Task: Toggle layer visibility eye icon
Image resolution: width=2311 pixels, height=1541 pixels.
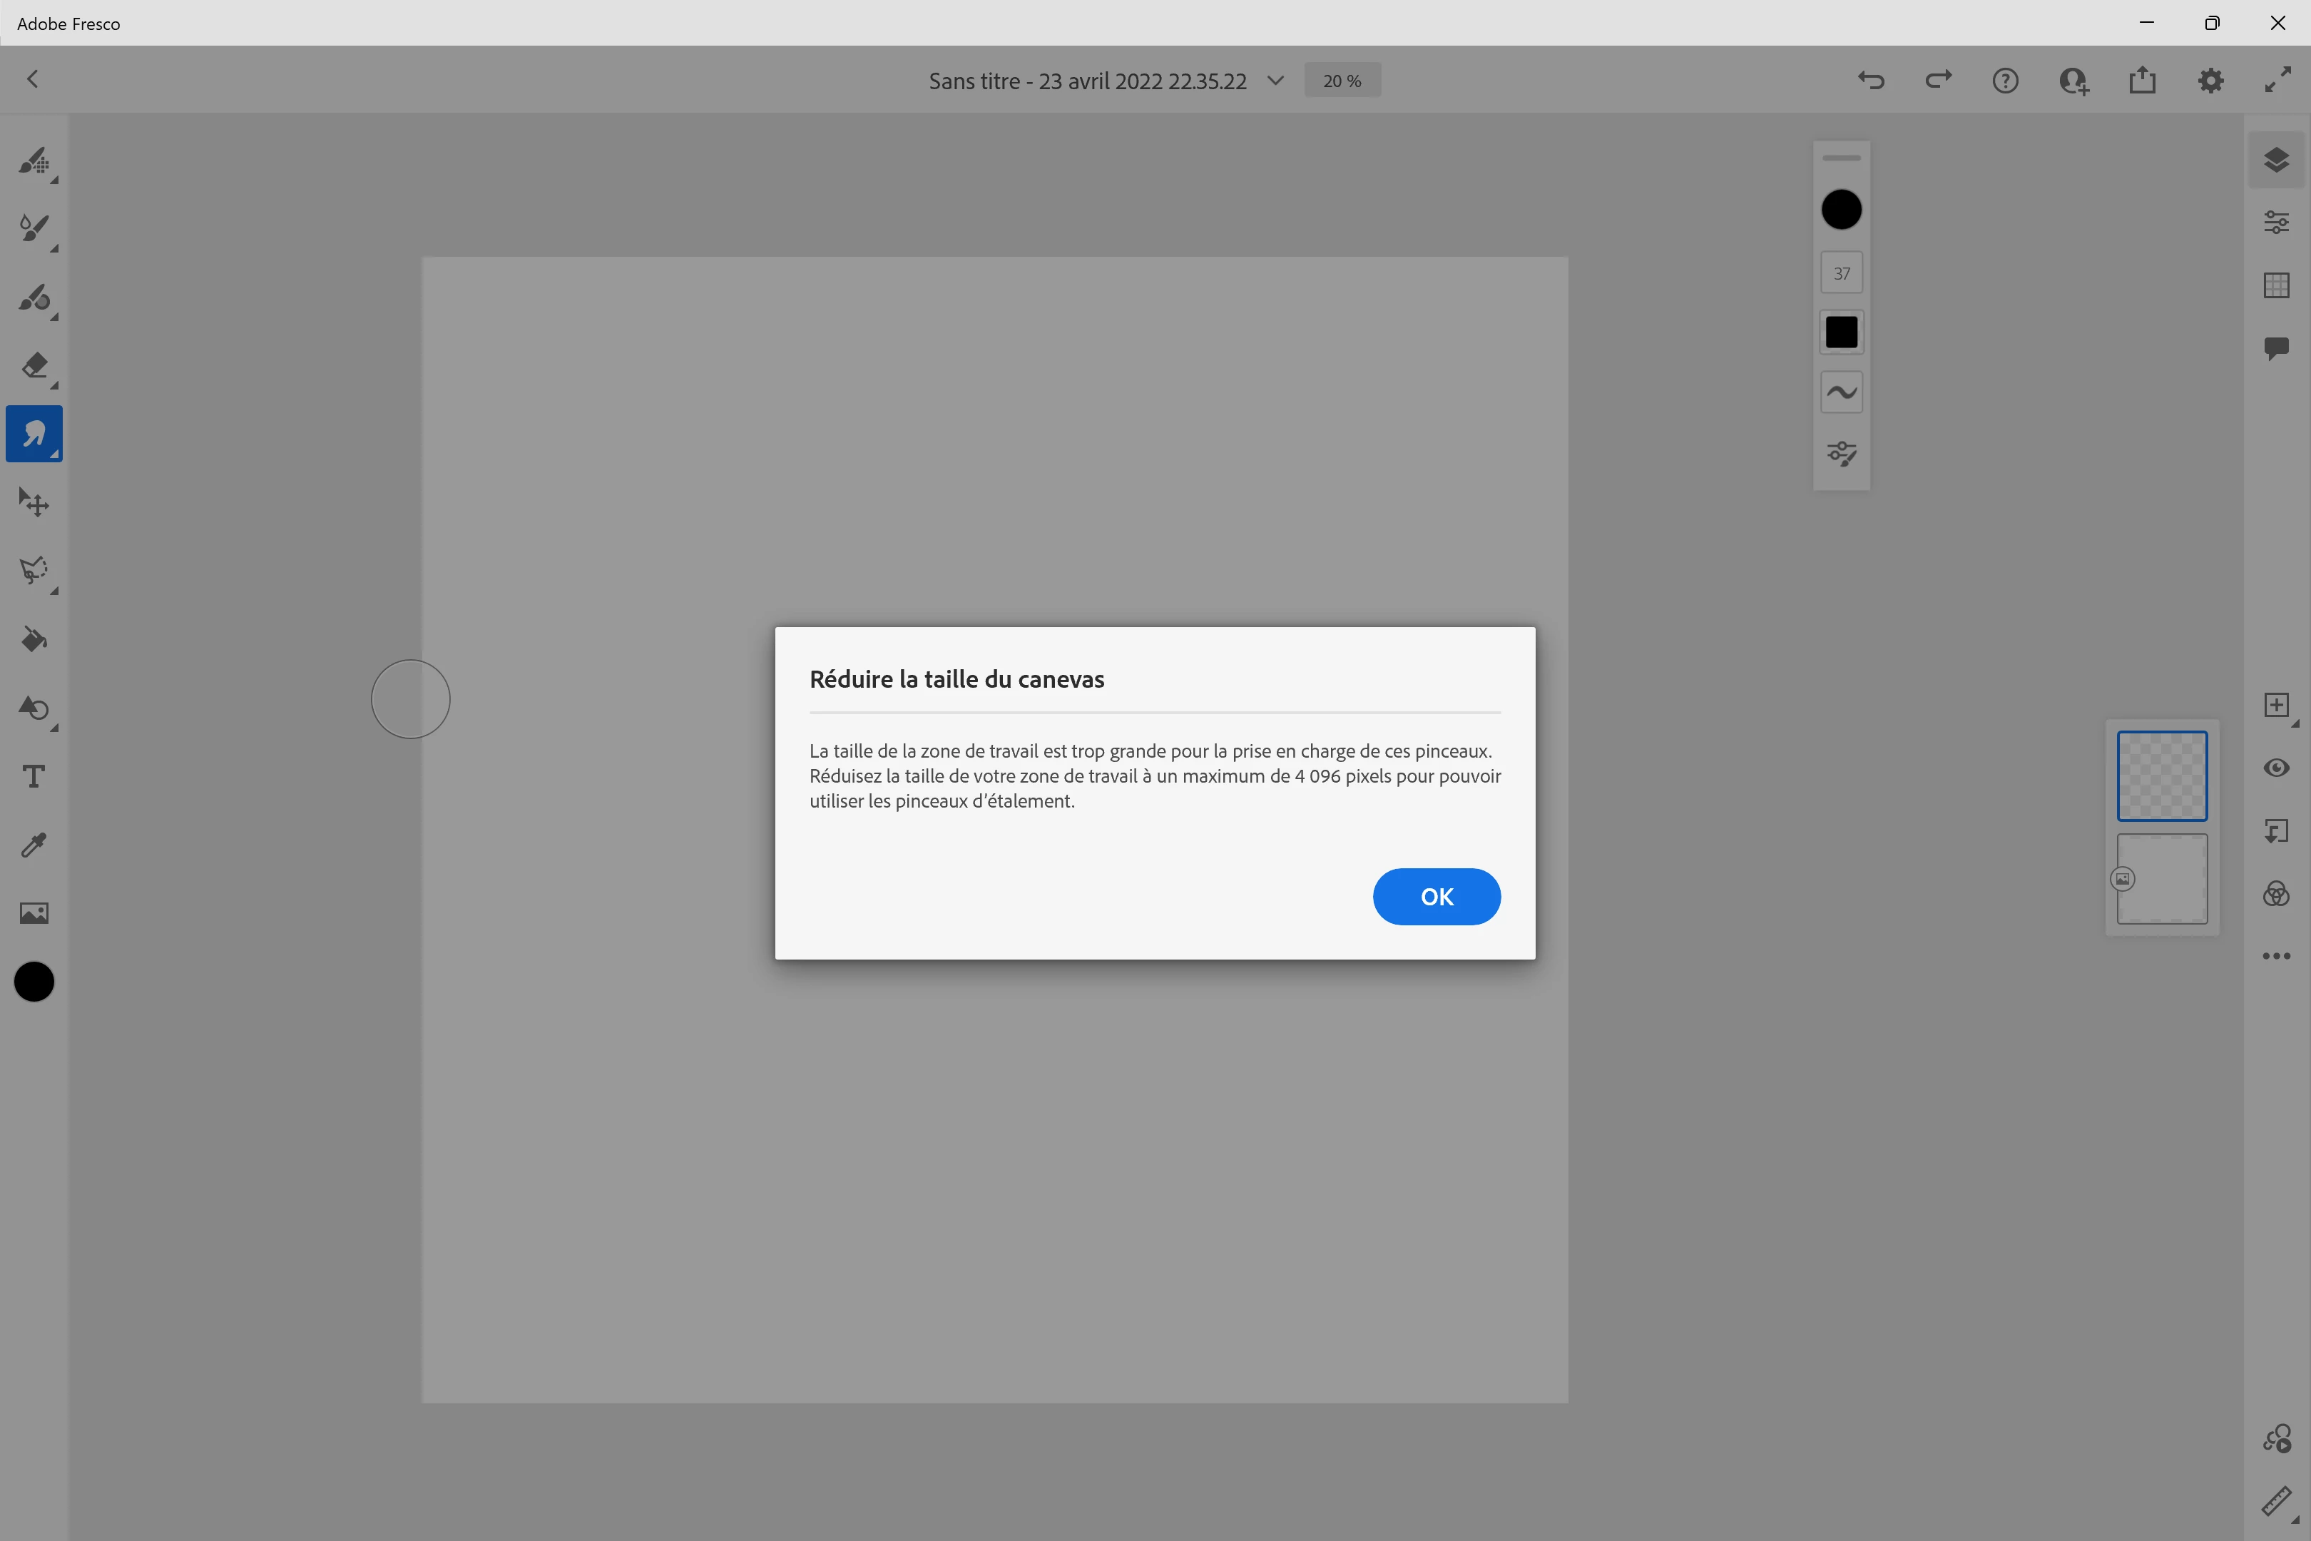Action: tap(2275, 768)
